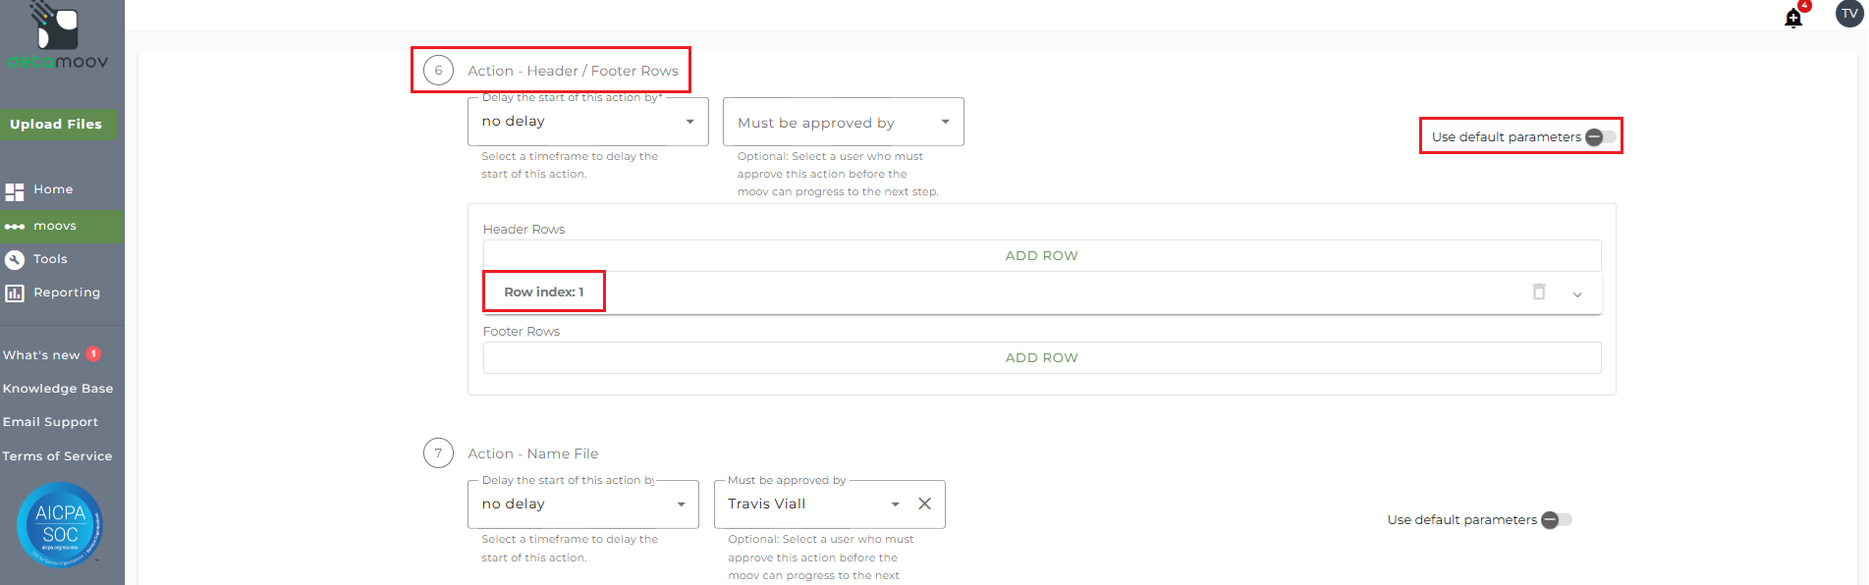1869x585 pixels.
Task: Open the step 6 delay dropdown
Action: click(587, 122)
